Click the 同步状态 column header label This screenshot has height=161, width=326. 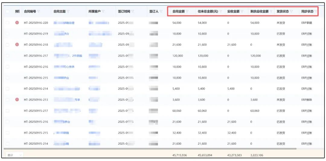(x=308, y=11)
